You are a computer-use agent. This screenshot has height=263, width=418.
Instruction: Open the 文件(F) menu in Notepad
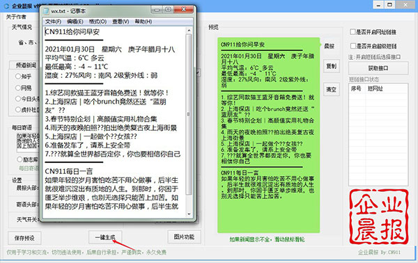click(x=53, y=22)
